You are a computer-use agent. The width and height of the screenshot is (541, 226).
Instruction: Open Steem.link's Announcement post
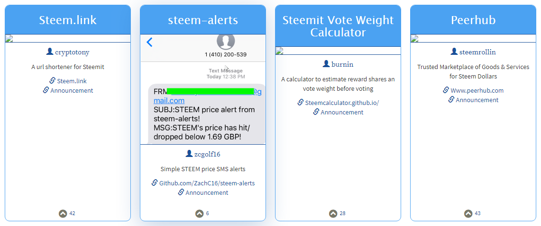click(x=72, y=90)
